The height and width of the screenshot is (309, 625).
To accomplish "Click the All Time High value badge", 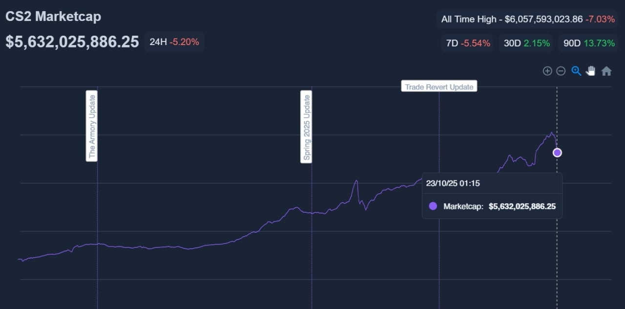I will click(x=527, y=19).
